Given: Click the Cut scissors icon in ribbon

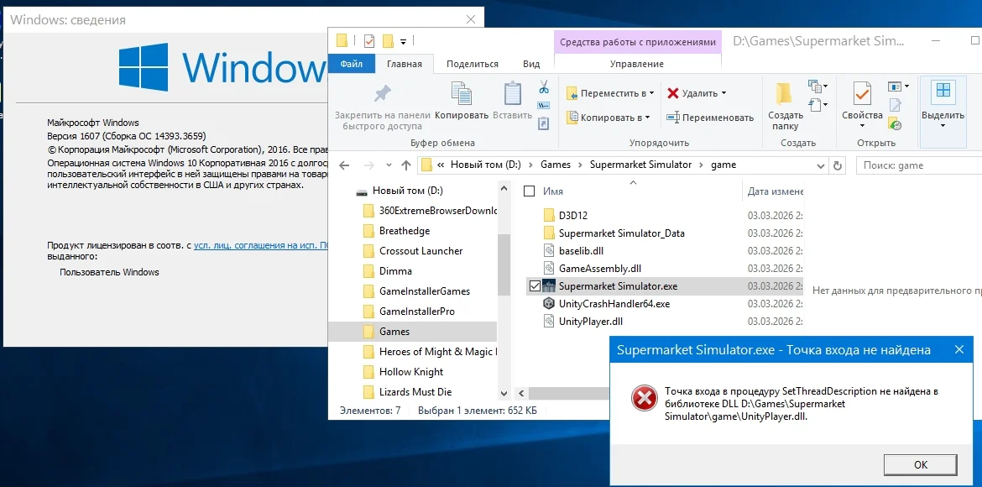Looking at the screenshot, I should click(543, 87).
